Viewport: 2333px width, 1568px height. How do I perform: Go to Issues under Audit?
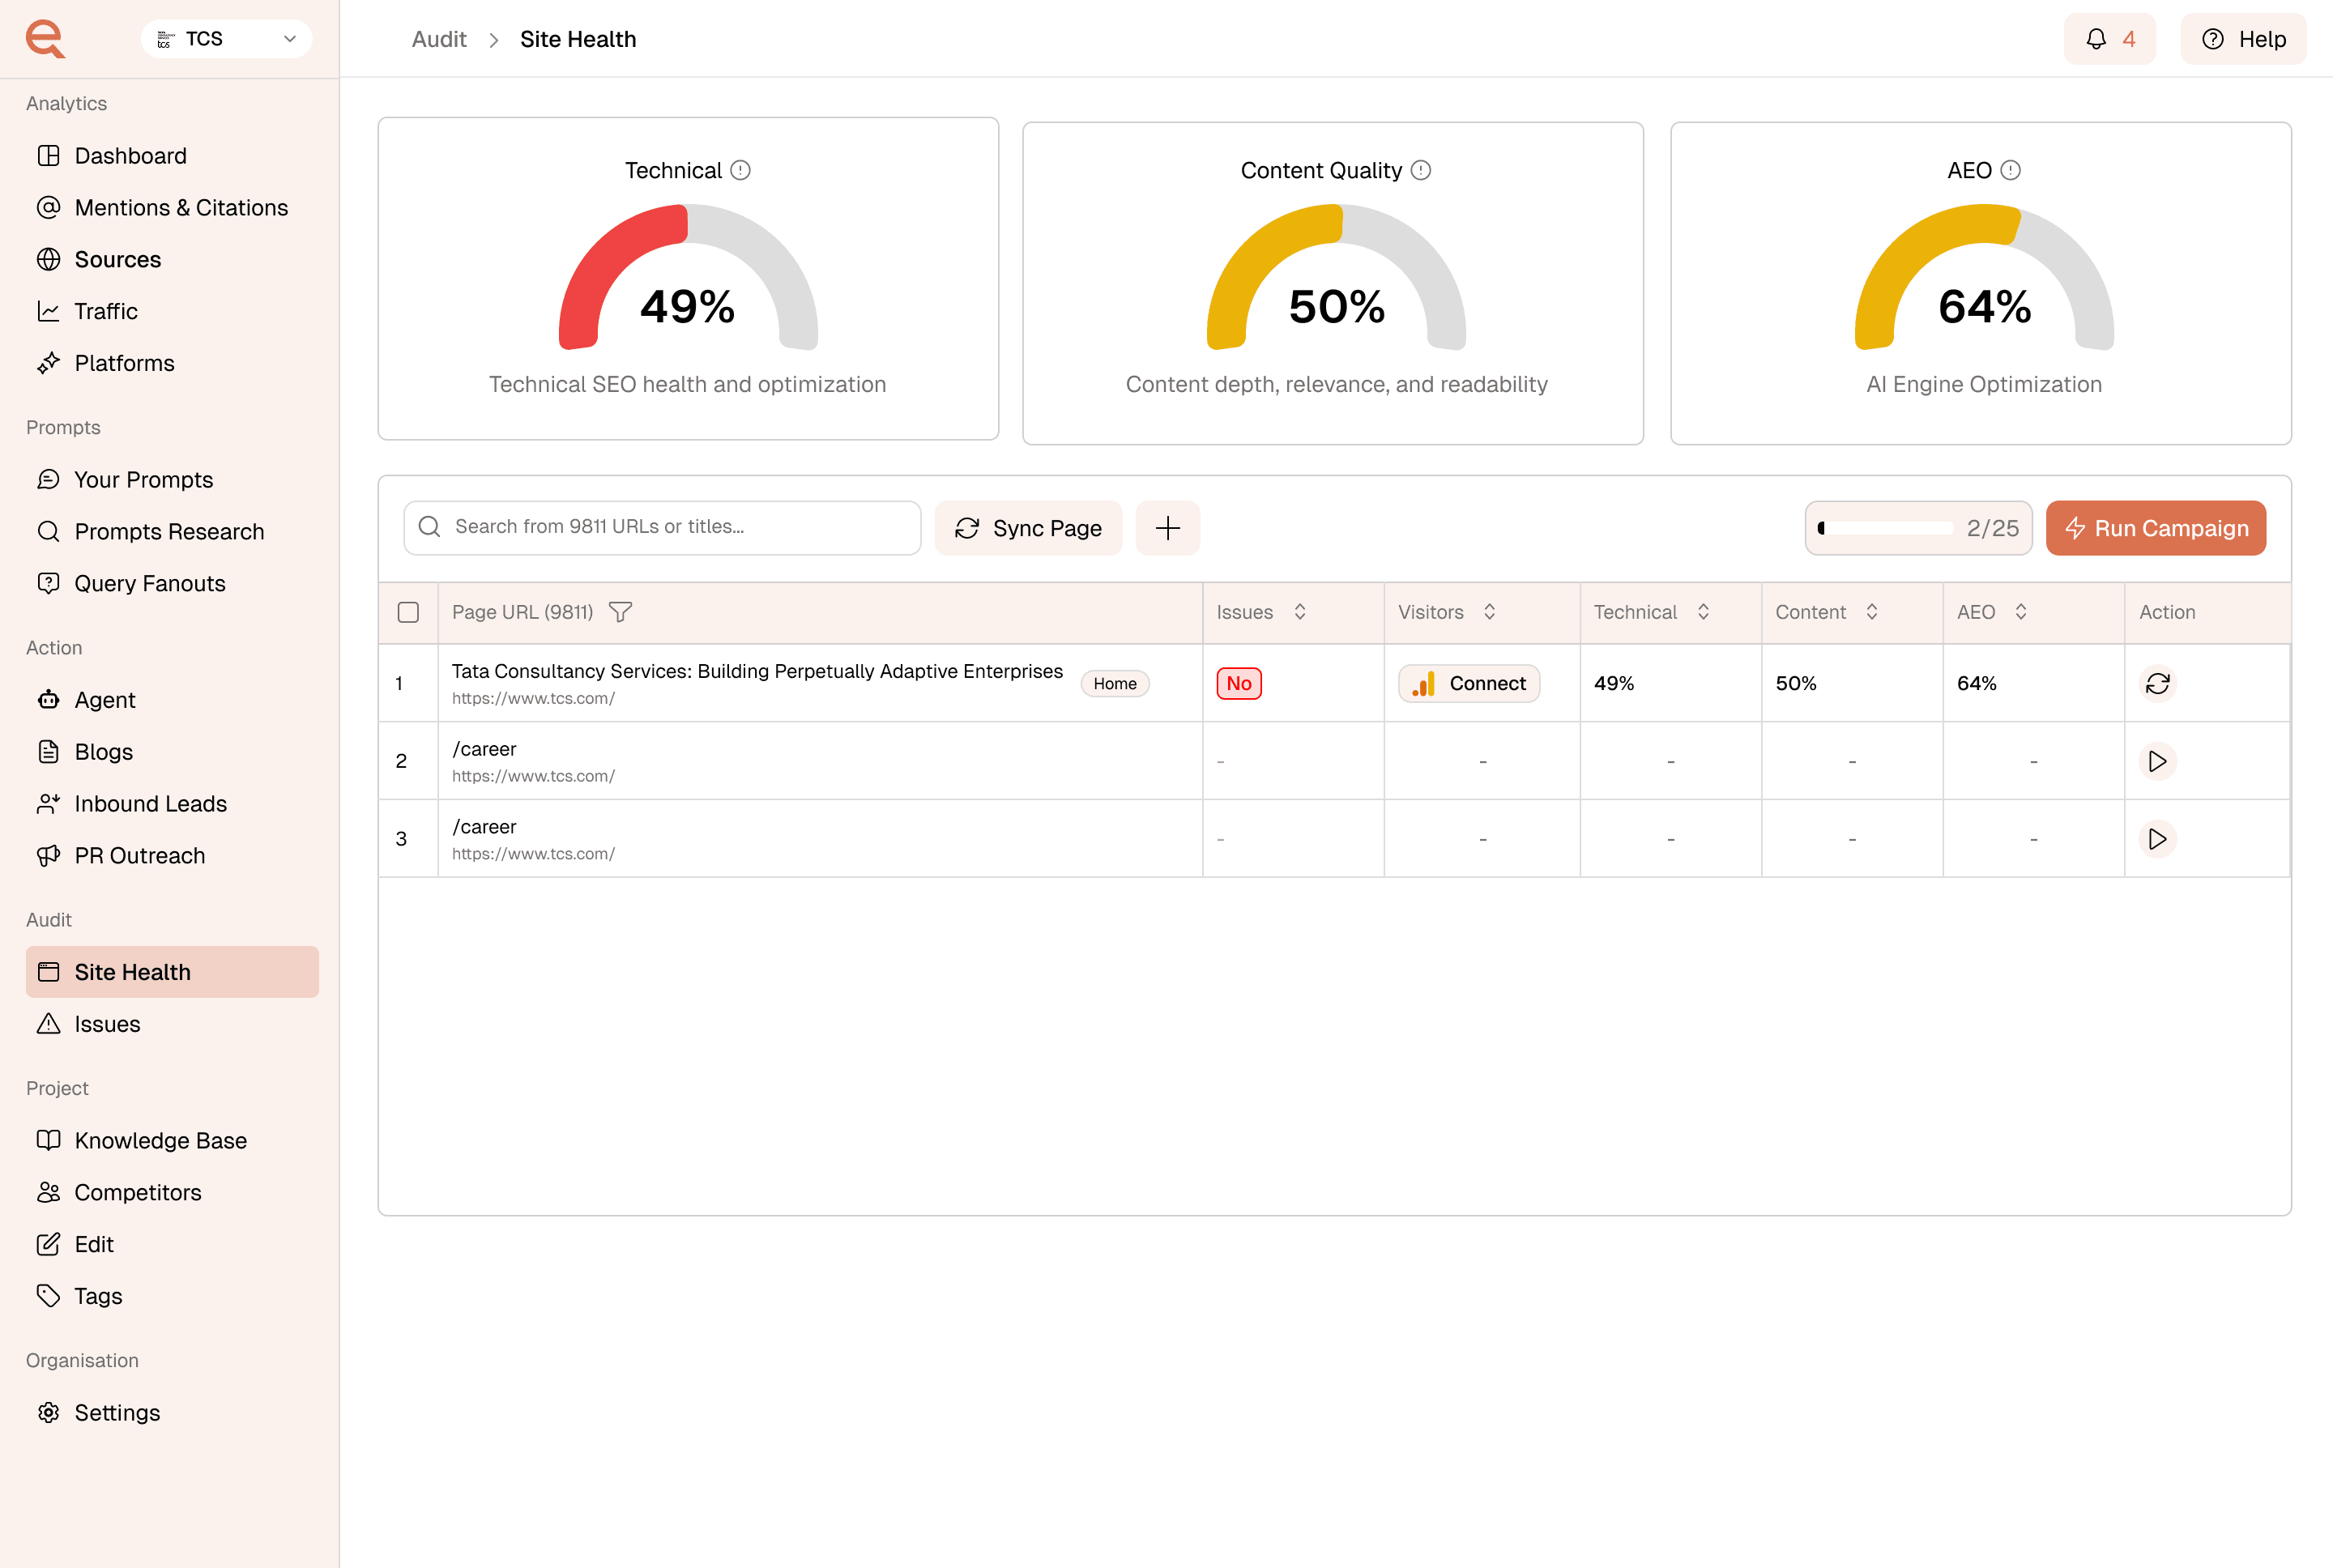107,1024
